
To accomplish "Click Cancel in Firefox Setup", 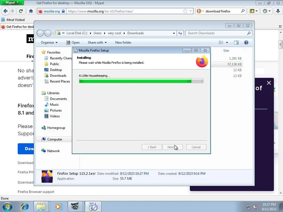I will [196, 147].
